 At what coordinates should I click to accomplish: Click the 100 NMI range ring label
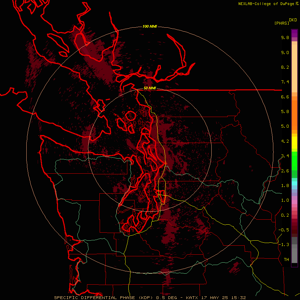[150, 26]
